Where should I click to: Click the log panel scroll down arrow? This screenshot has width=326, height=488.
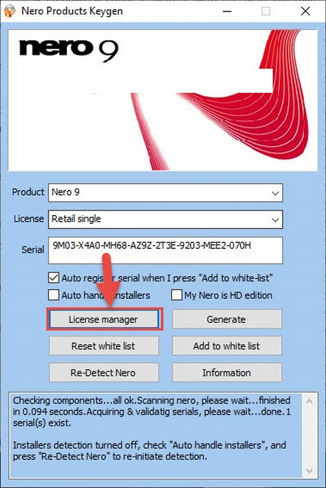click(x=309, y=470)
